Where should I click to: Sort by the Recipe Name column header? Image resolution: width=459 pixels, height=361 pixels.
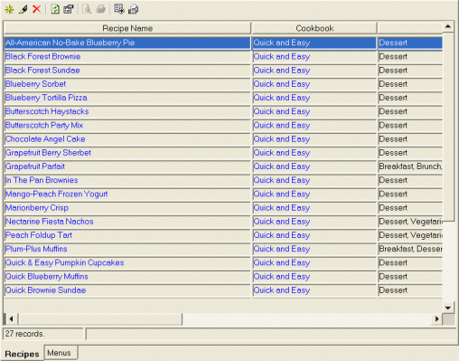pos(127,28)
